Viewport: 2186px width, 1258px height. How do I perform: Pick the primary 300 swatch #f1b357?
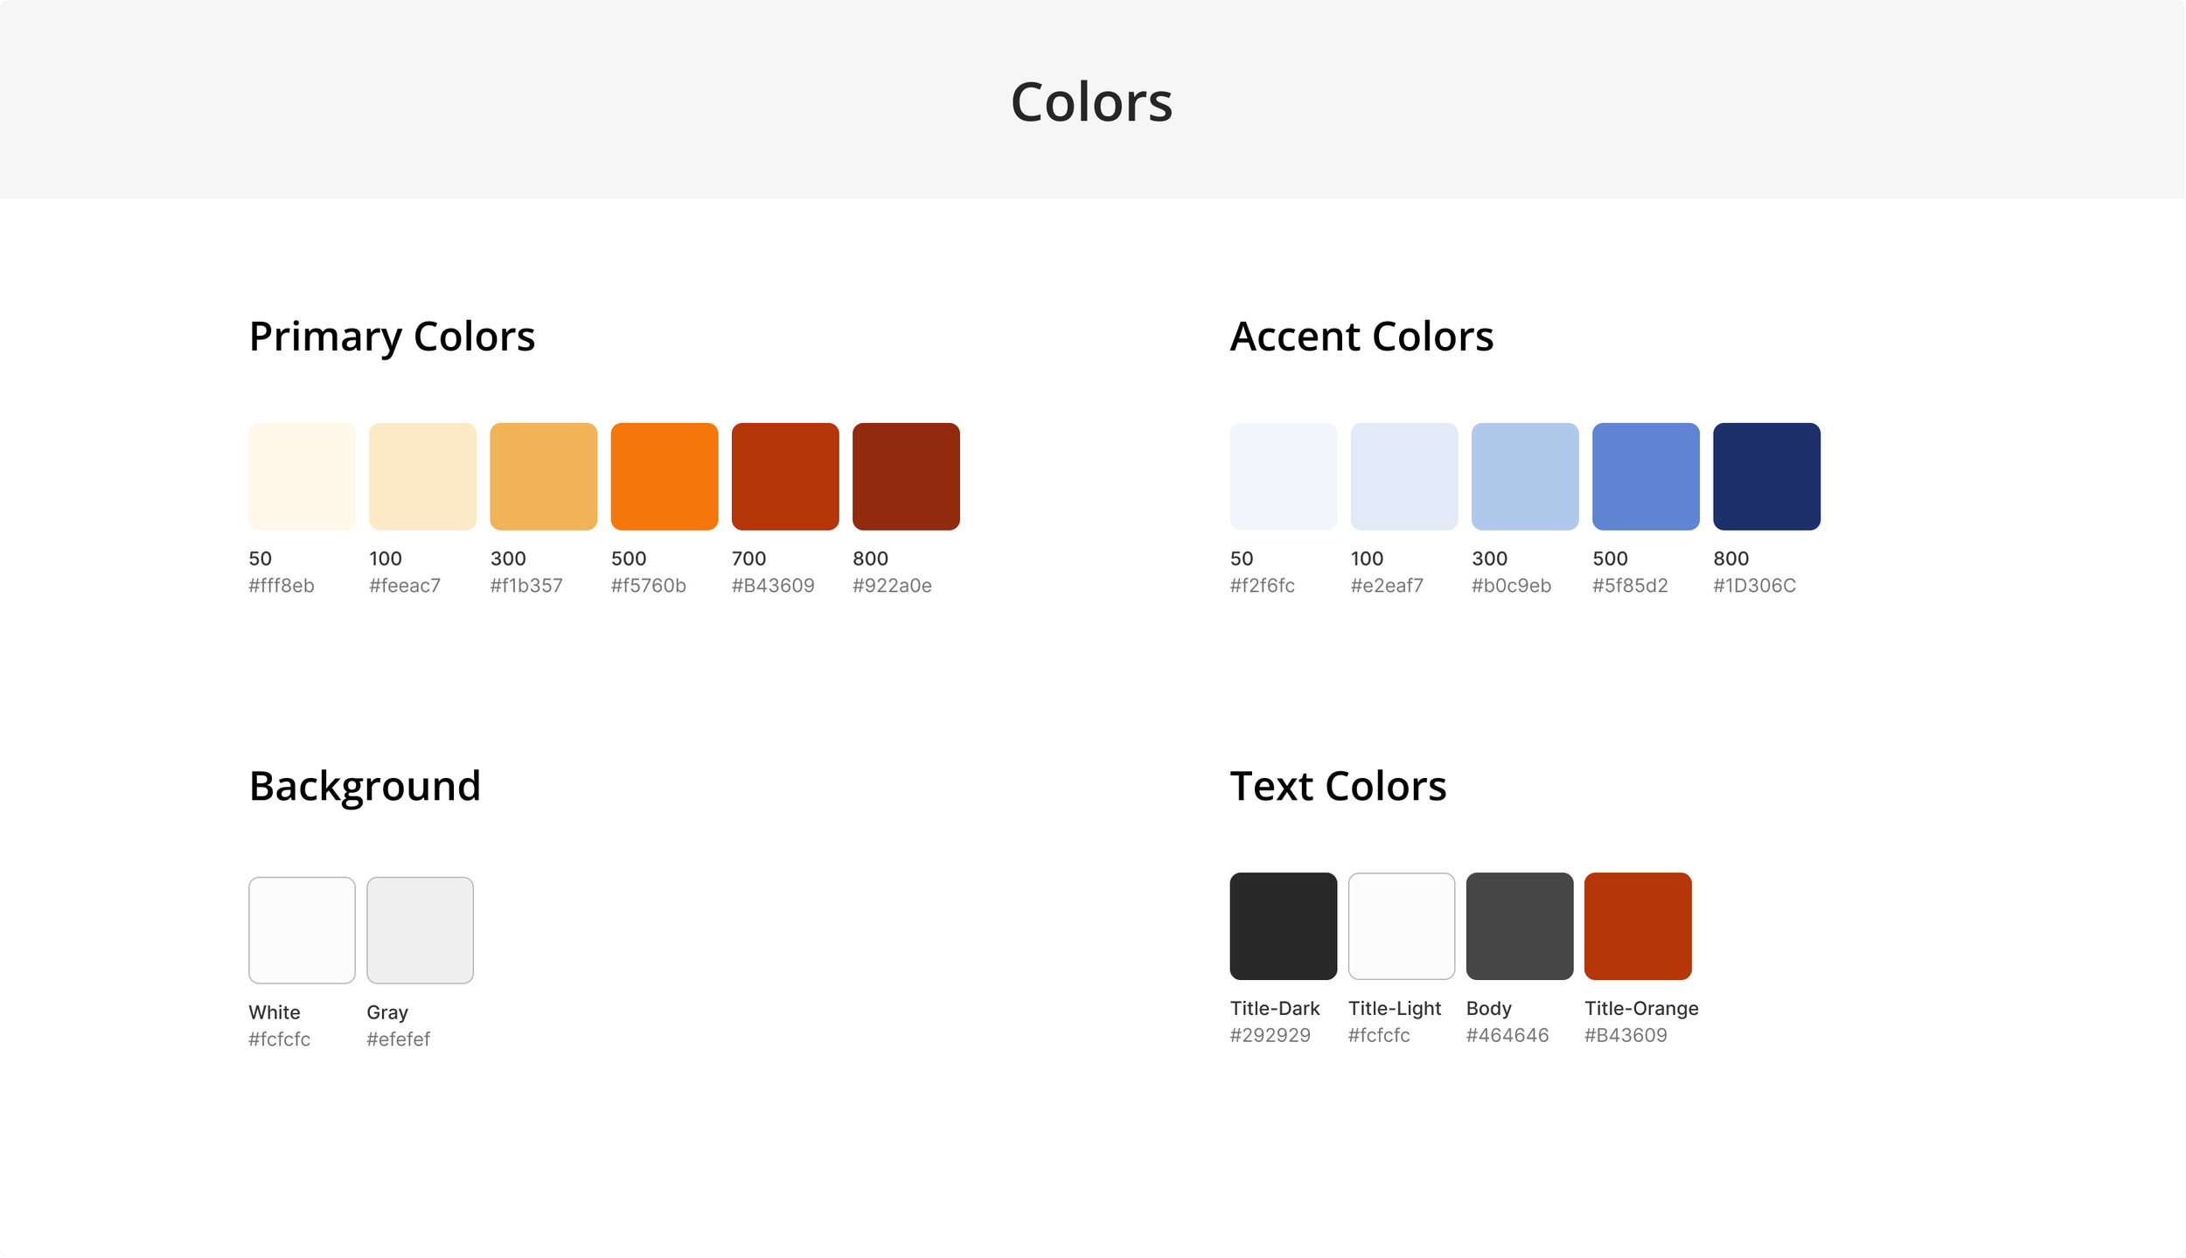click(543, 476)
